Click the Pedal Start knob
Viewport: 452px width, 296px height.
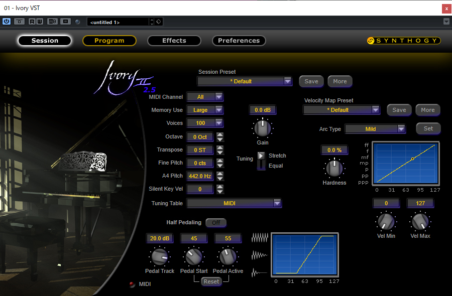pyautogui.click(x=194, y=256)
